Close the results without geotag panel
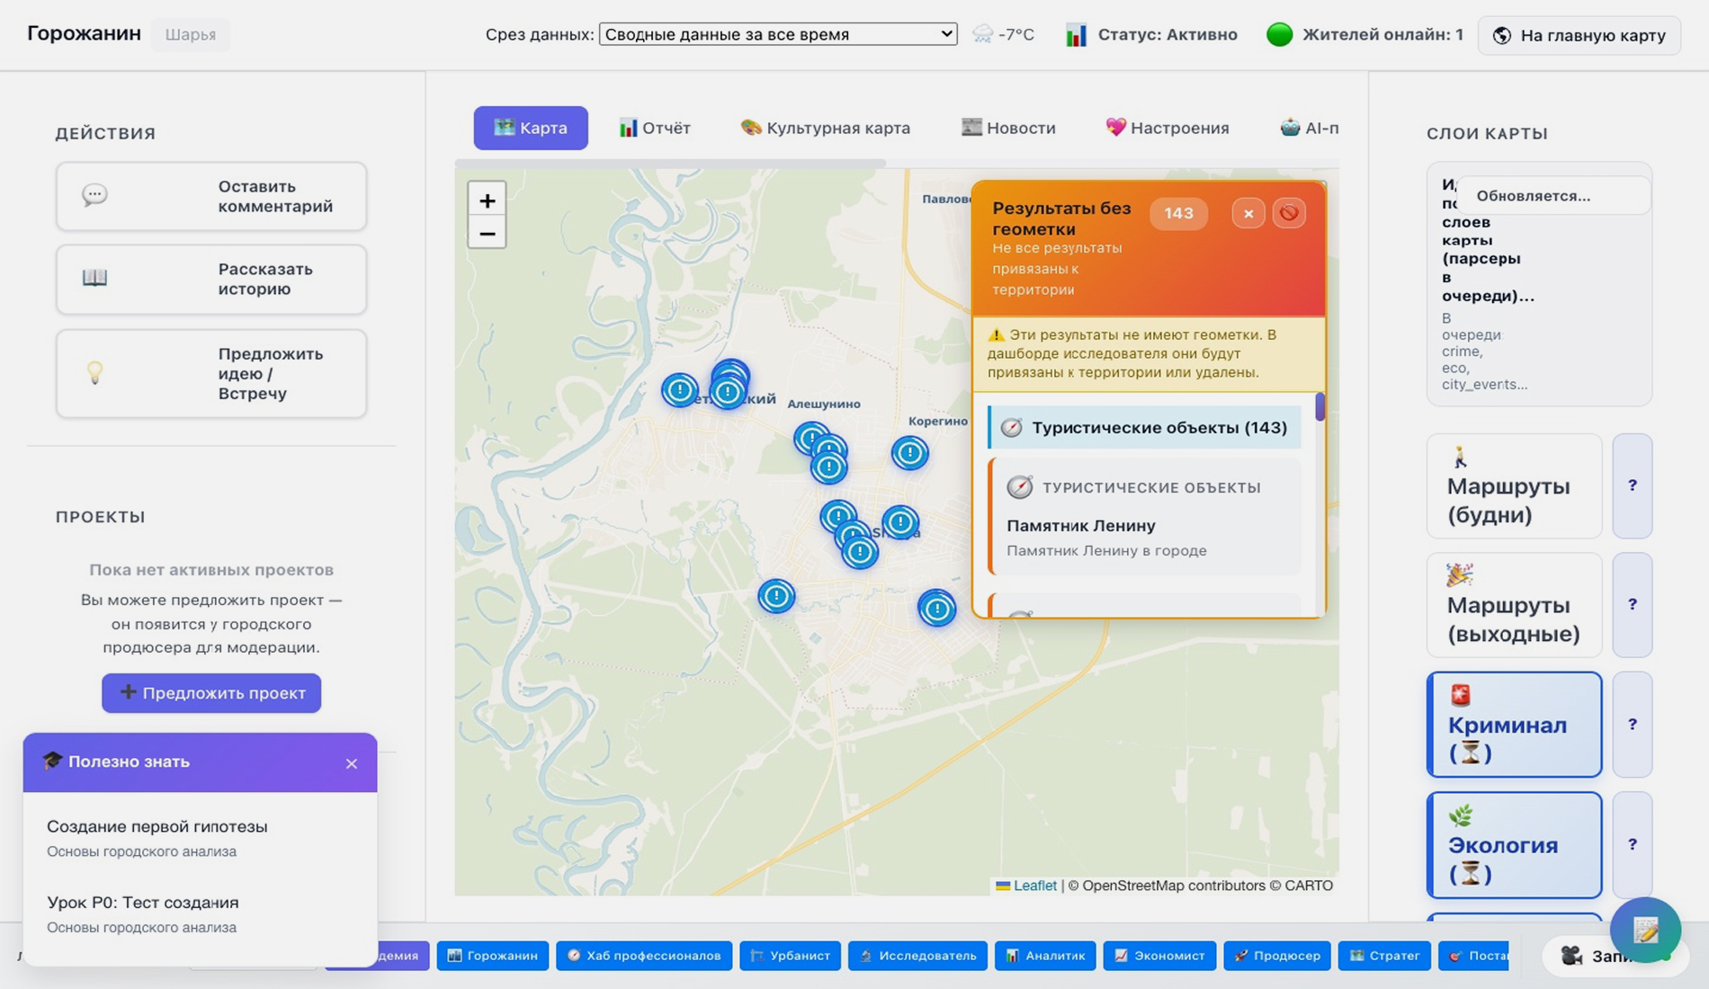This screenshot has height=989, width=1709. (1248, 214)
